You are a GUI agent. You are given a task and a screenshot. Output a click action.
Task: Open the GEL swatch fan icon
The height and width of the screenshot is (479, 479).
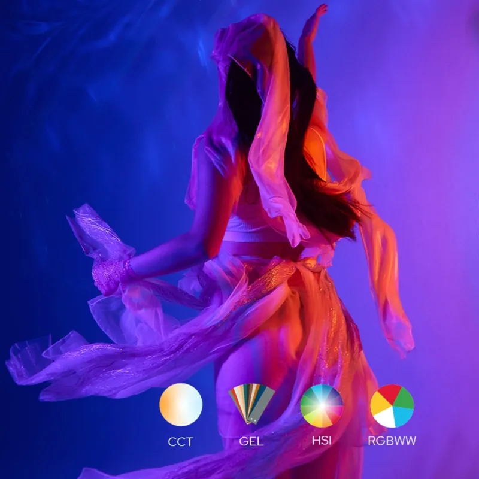point(251,405)
